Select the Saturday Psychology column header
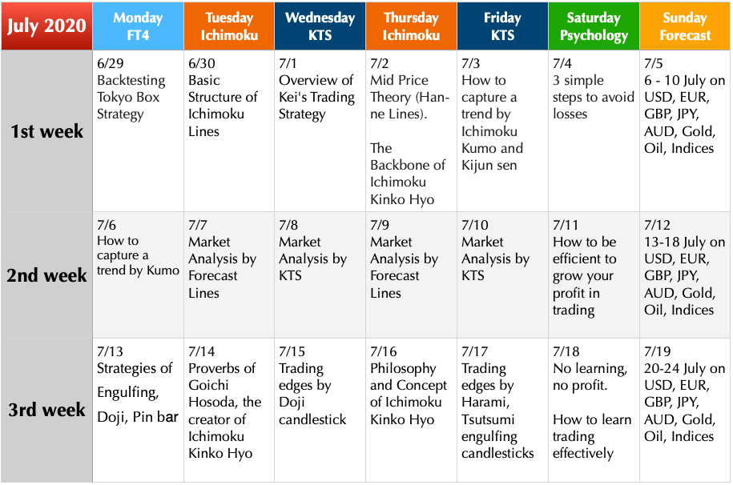Screen dimensions: 733x485 pyautogui.click(x=594, y=26)
